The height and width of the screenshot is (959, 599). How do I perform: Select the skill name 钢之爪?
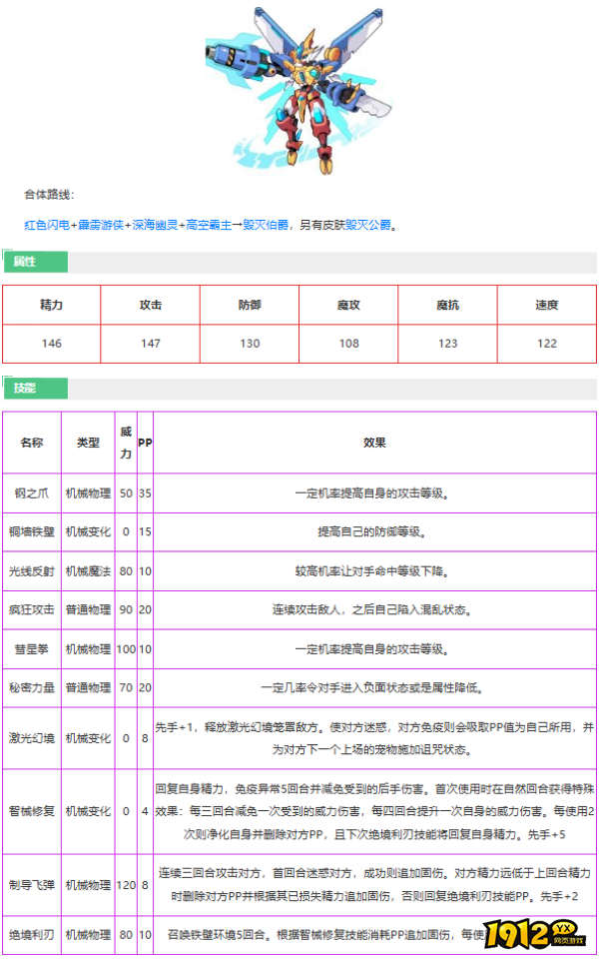pos(32,492)
